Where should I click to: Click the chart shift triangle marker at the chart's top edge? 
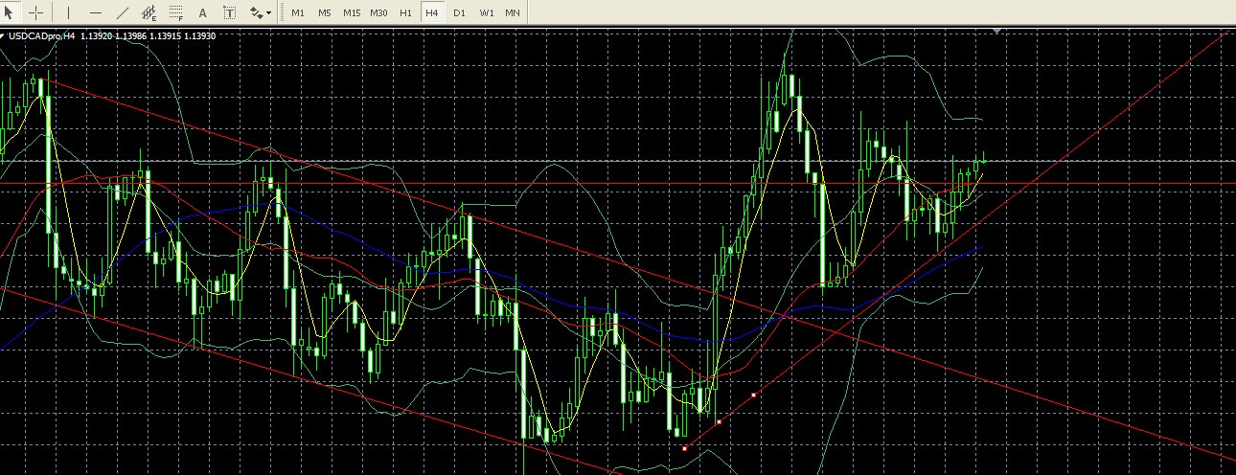998,32
